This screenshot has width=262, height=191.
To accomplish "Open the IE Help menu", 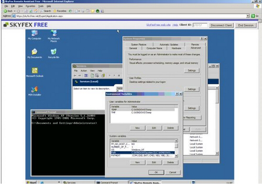I will [x=49, y=6].
